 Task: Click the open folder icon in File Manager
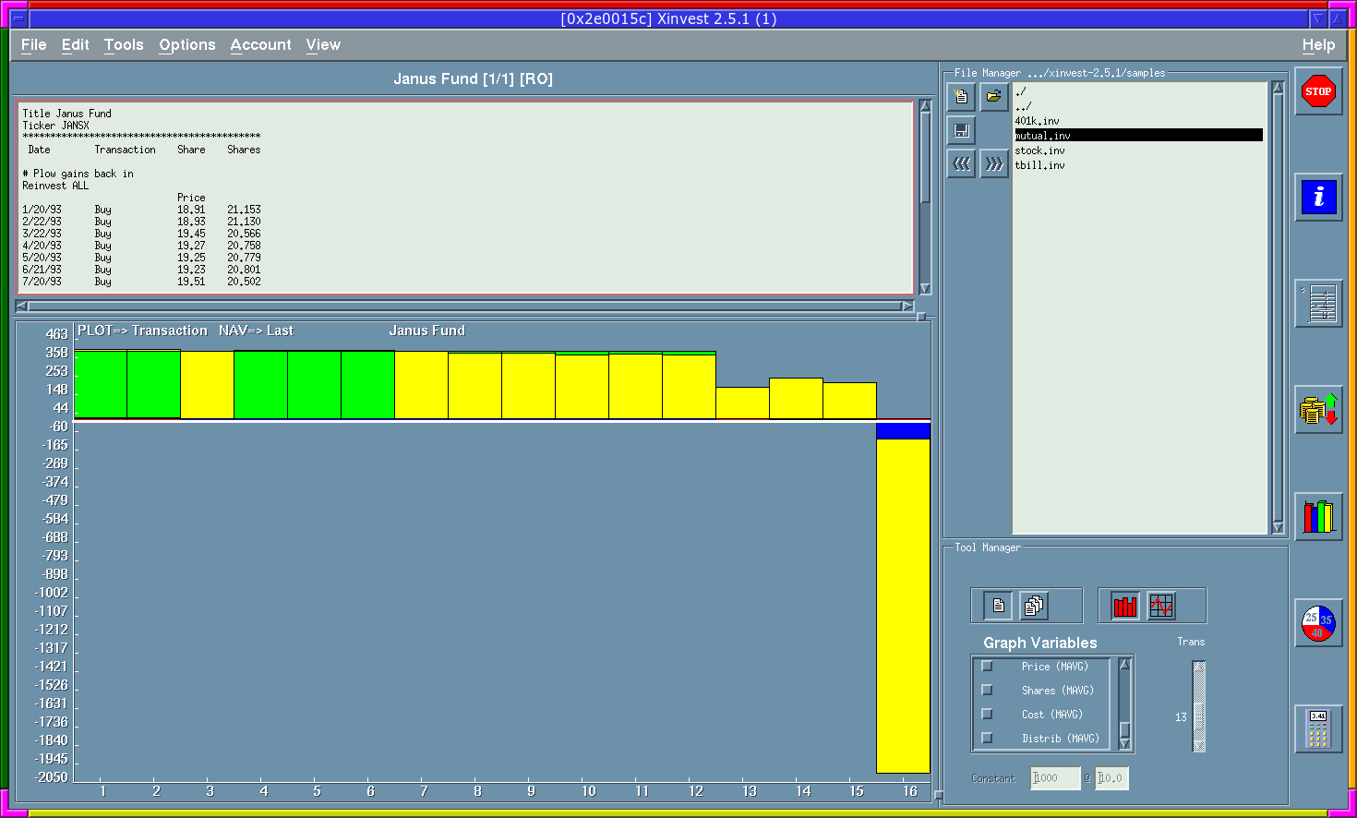(x=994, y=96)
